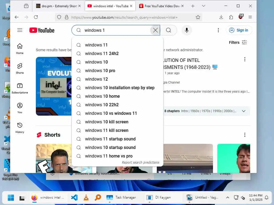This screenshot has height=205, width=274.
Task: Open the Evolution of Intel video thumbnail
Action: click(x=54, y=86)
